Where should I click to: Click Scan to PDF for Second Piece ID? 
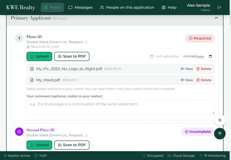pos(72,145)
